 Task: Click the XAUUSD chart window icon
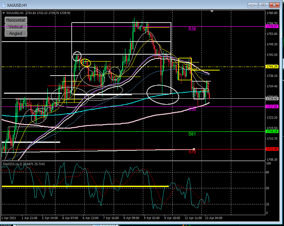tap(3, 5)
